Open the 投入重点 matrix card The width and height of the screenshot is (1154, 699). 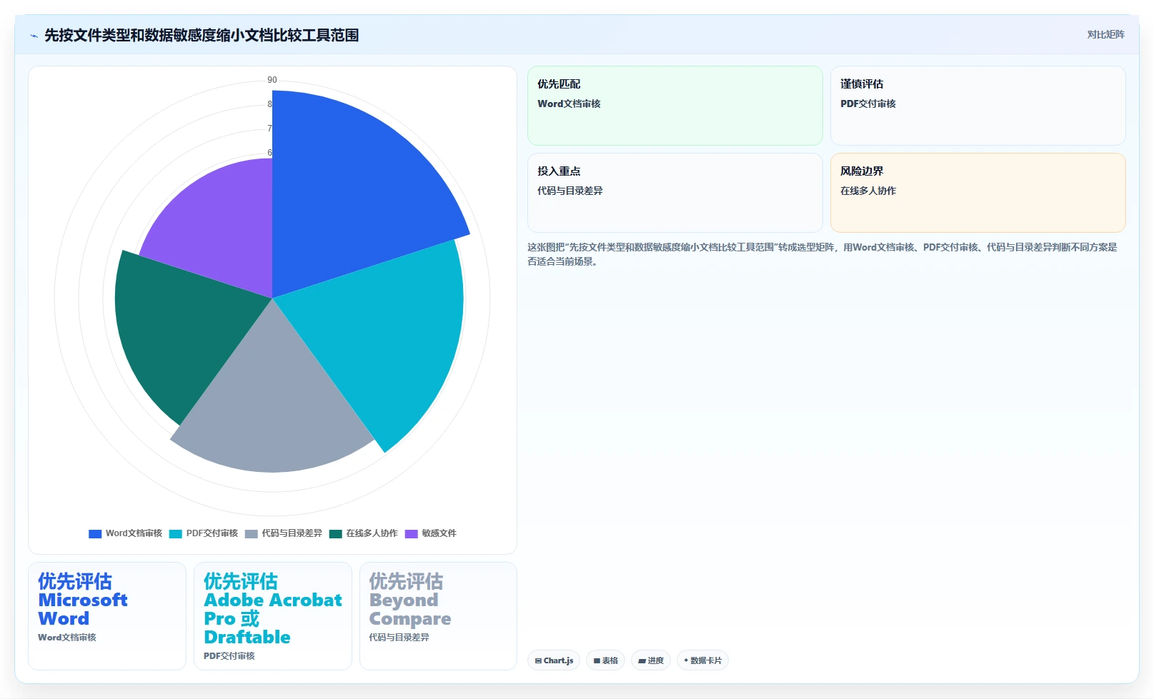pos(675,193)
